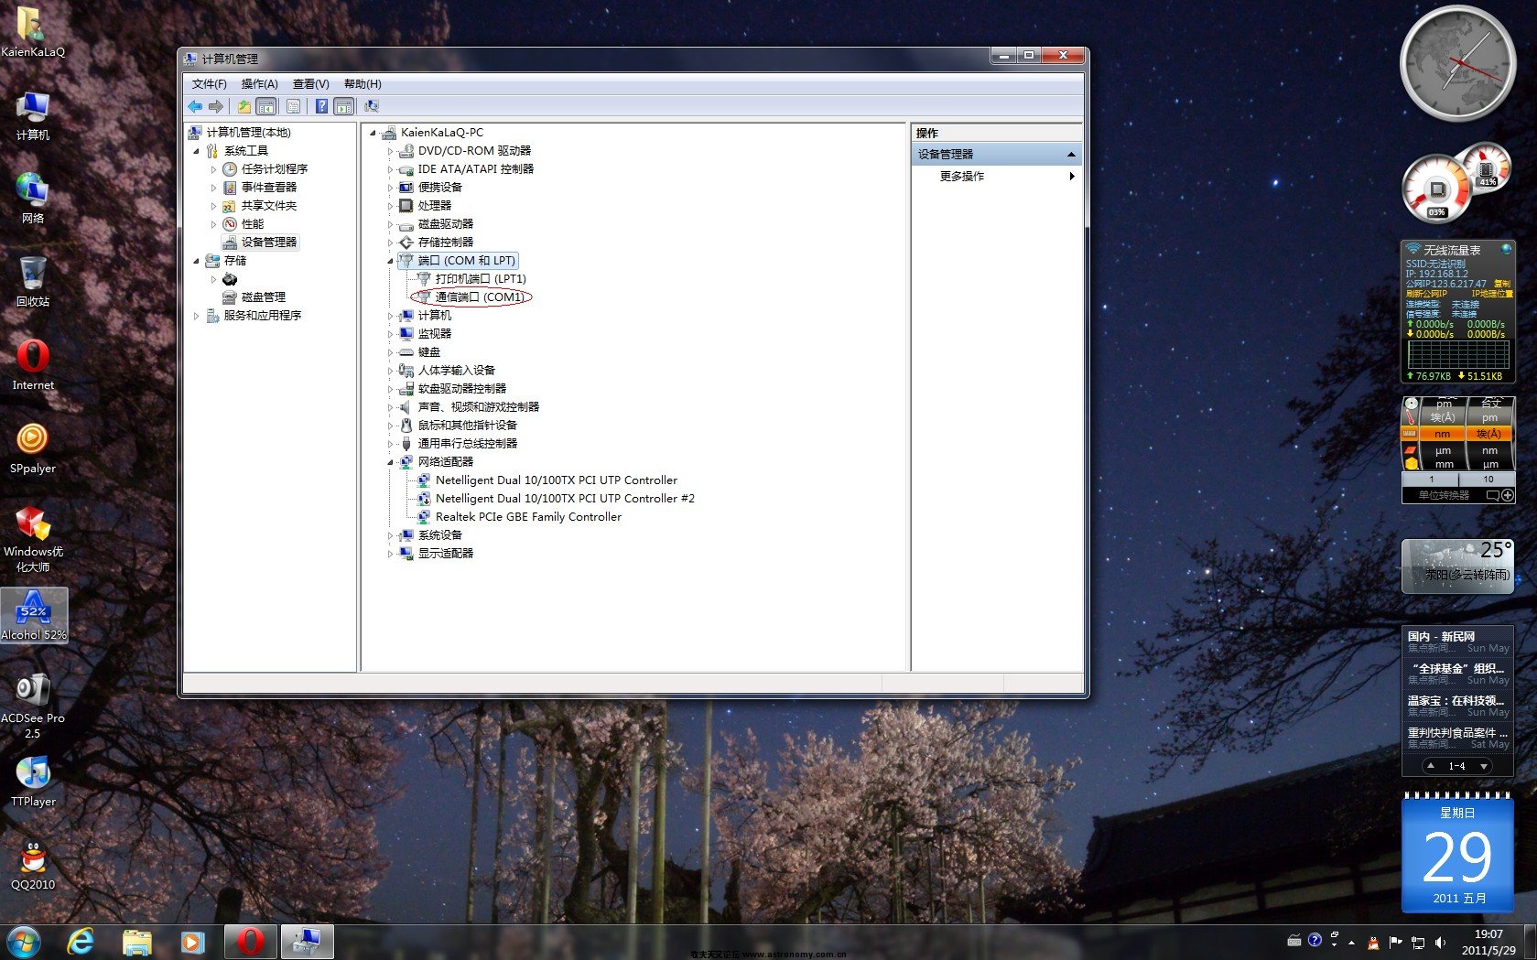The width and height of the screenshot is (1537, 960).
Task: Toggle the console tree pane toolbar icon
Action: (265, 106)
